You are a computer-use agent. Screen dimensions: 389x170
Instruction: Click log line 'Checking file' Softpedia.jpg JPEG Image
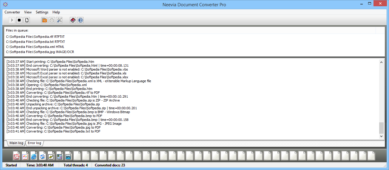click(x=64, y=124)
